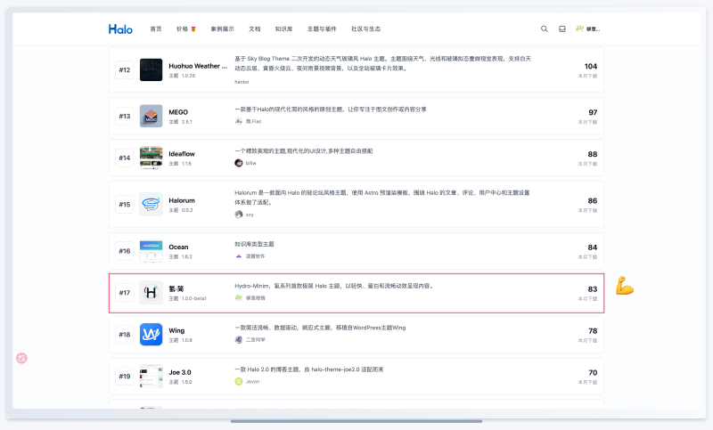The width and height of the screenshot is (713, 430).
Task: Click the #19 rank badge
Action: pyautogui.click(x=125, y=377)
